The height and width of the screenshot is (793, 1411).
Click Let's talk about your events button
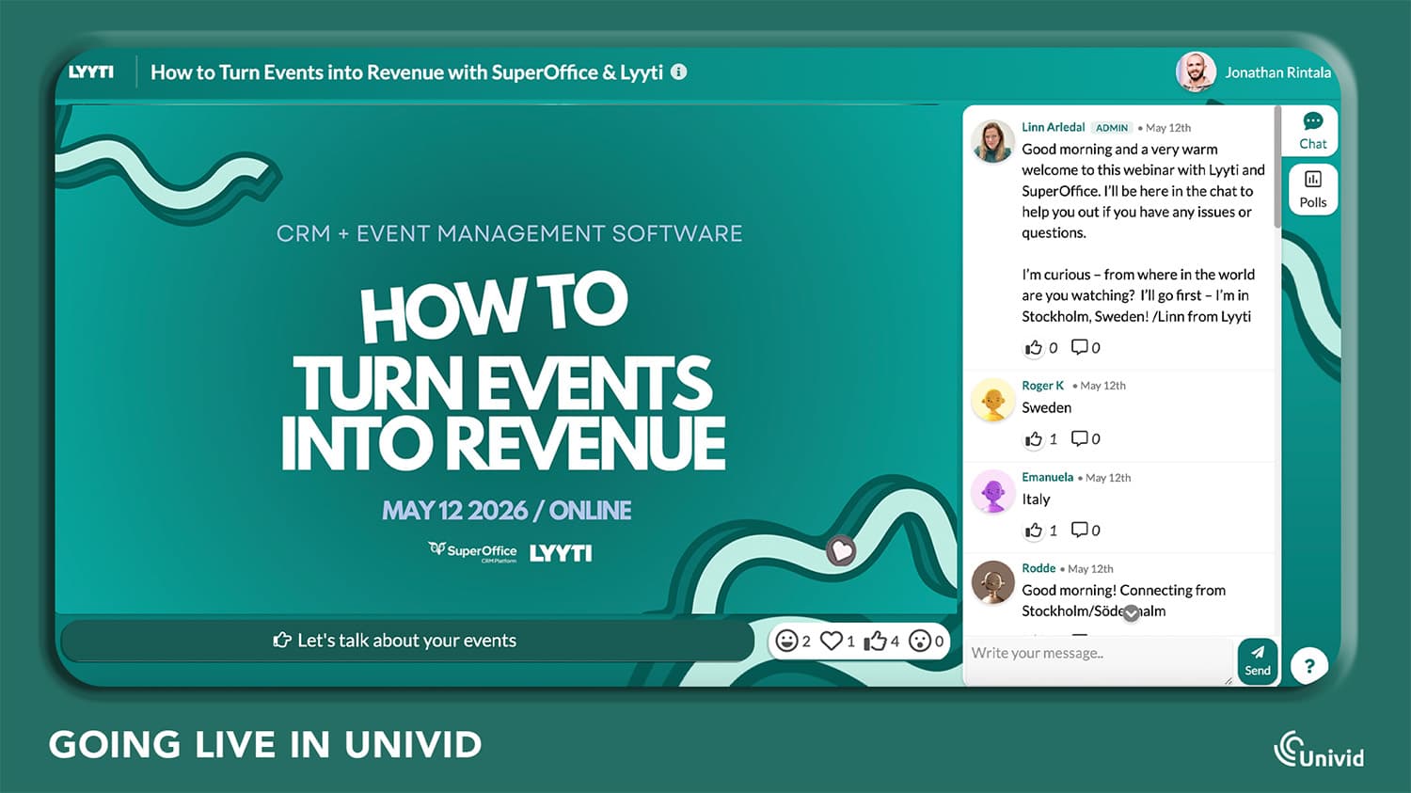[x=407, y=641]
